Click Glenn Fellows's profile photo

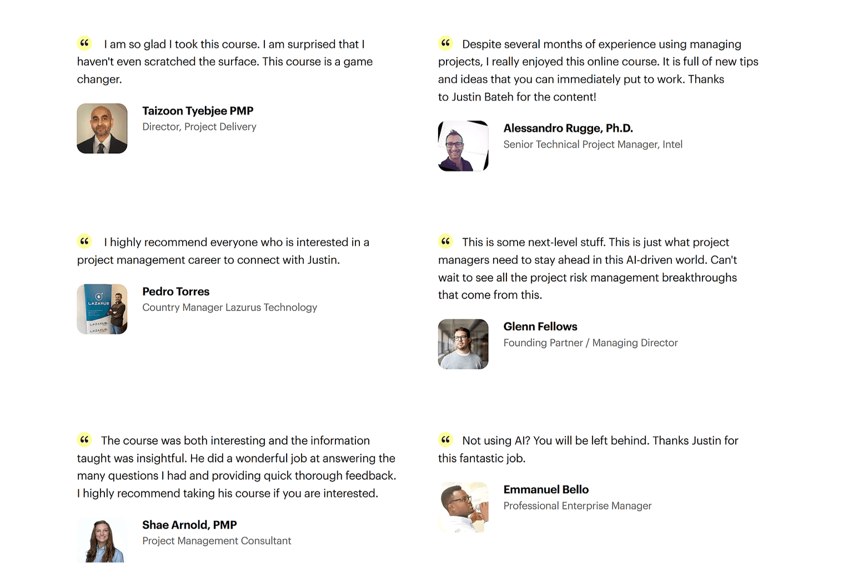pos(463,344)
